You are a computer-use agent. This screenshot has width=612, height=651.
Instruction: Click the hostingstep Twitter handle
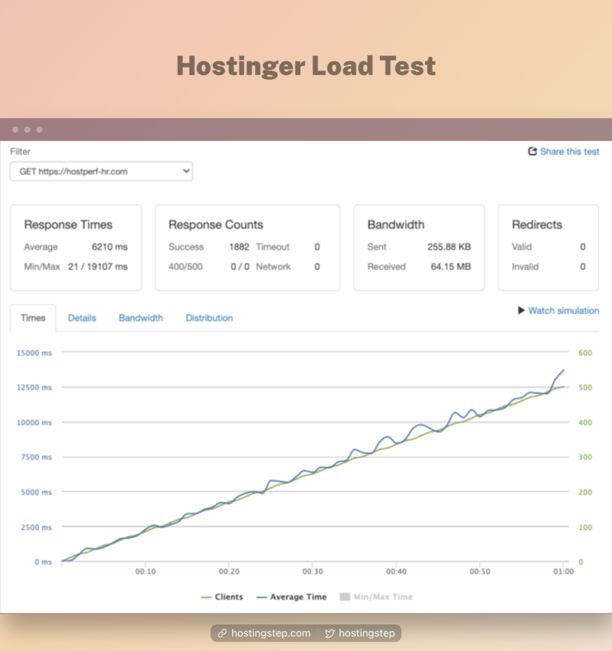367,633
